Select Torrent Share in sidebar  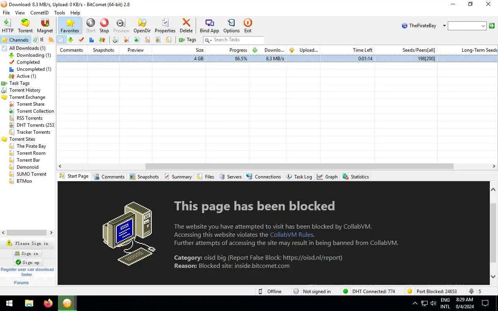[30, 104]
